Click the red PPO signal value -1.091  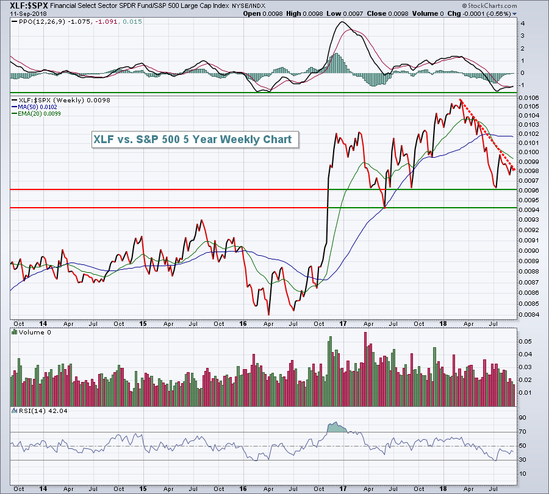[x=106, y=22]
